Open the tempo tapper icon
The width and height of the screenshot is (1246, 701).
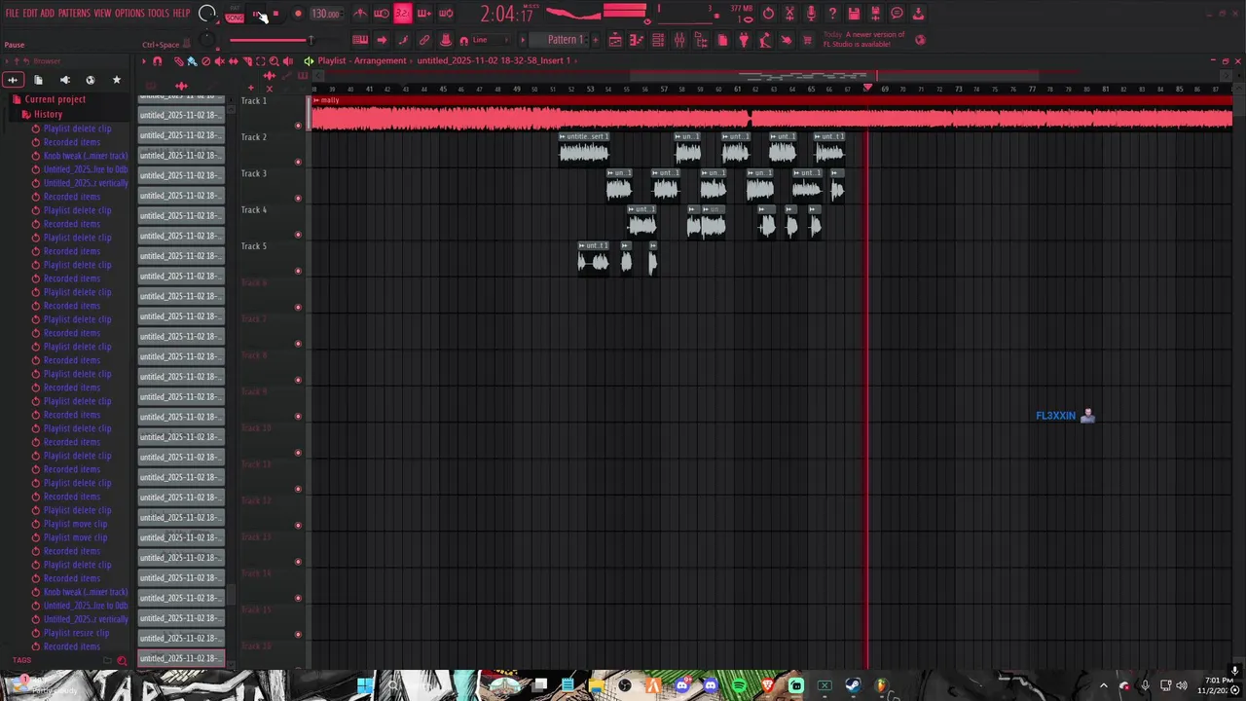click(764, 40)
